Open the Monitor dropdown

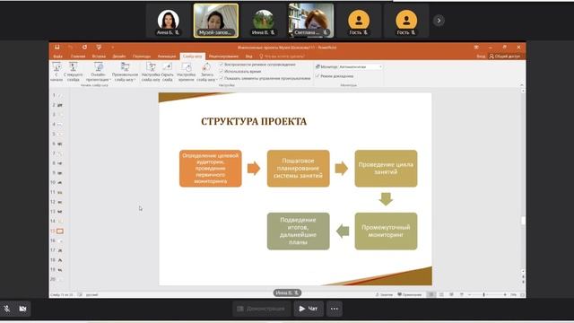[361, 67]
